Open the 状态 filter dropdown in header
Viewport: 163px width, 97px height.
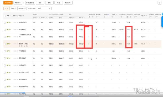click(9, 16)
